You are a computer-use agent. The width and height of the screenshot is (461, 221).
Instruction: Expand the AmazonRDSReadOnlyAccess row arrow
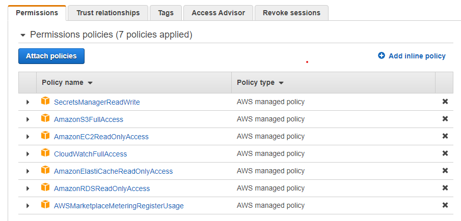pos(28,188)
